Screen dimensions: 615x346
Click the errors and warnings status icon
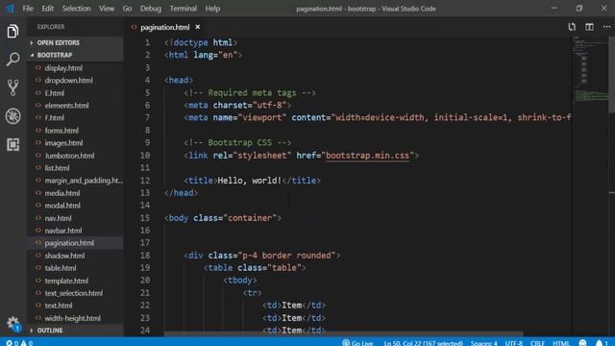[x=19, y=343]
